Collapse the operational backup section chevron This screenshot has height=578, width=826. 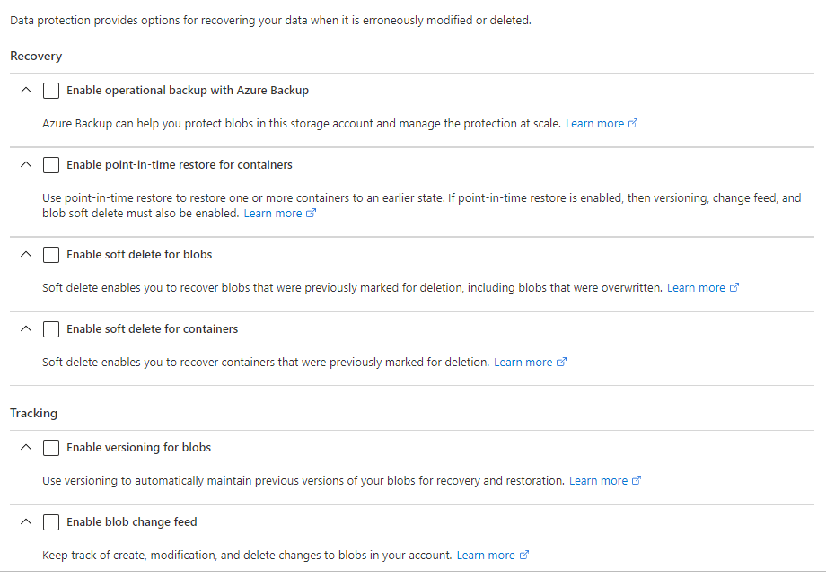(25, 91)
